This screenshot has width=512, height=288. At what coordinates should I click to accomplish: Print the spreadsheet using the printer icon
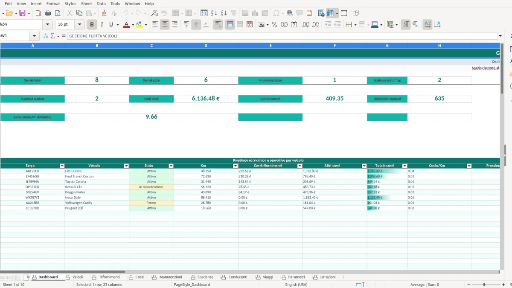coord(48,13)
